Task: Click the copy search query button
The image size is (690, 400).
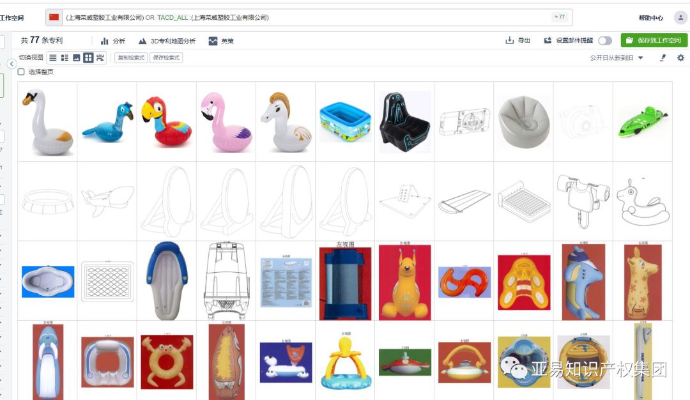Action: [x=131, y=58]
